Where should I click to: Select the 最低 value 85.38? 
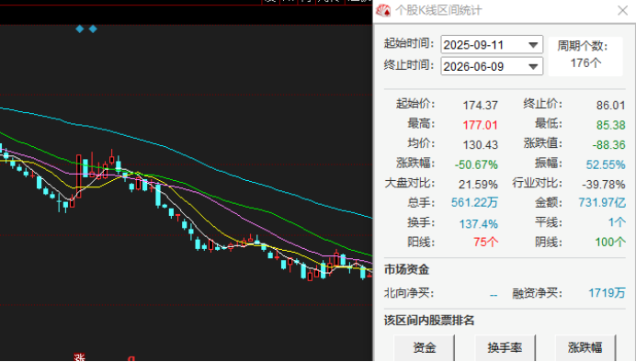coord(611,125)
